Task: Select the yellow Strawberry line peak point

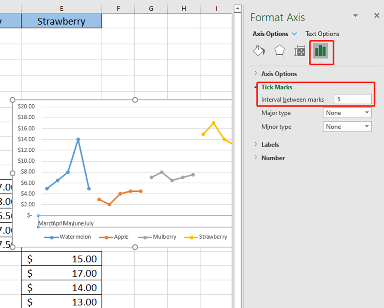Action: [214, 123]
